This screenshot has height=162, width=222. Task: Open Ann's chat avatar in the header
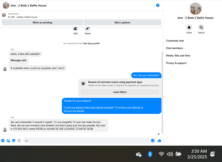tap(6, 5)
